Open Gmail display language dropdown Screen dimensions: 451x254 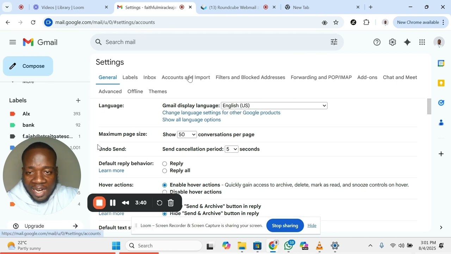coord(274,105)
